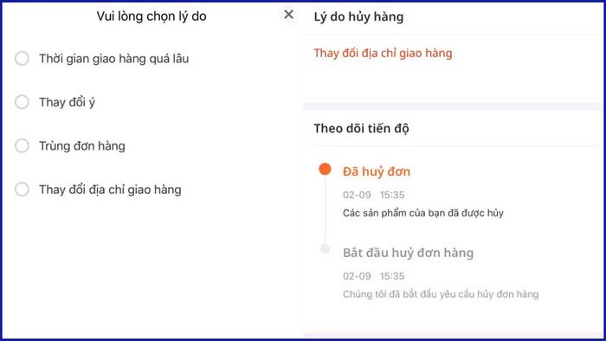Click Chúng tôi đã bắt đầu yêu cầu message
This screenshot has height=341, width=606.
441,294
